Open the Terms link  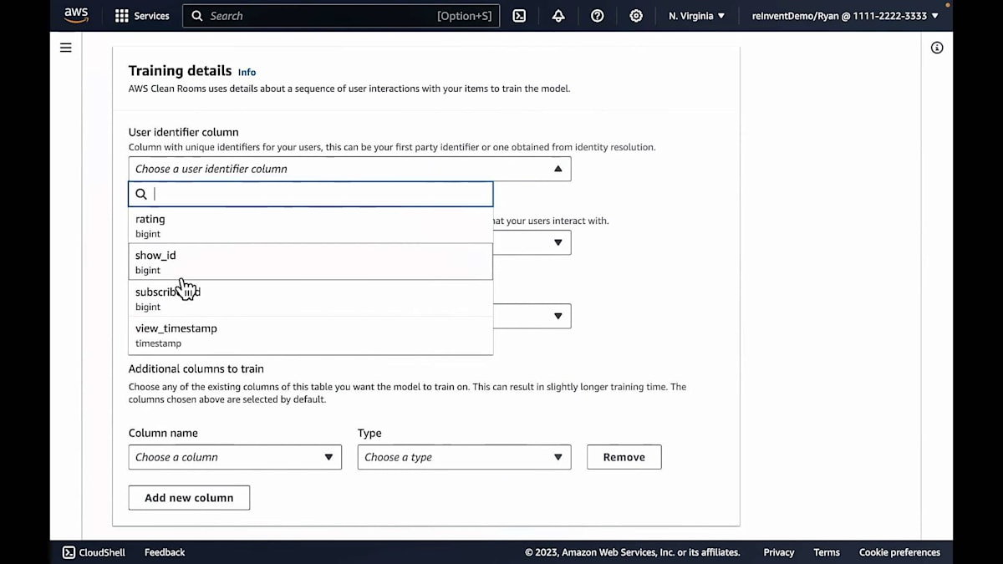(827, 552)
